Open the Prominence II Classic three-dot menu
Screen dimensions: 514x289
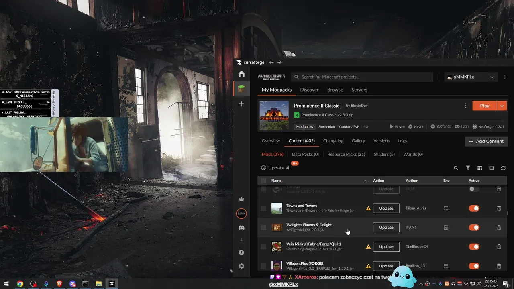[x=465, y=106]
